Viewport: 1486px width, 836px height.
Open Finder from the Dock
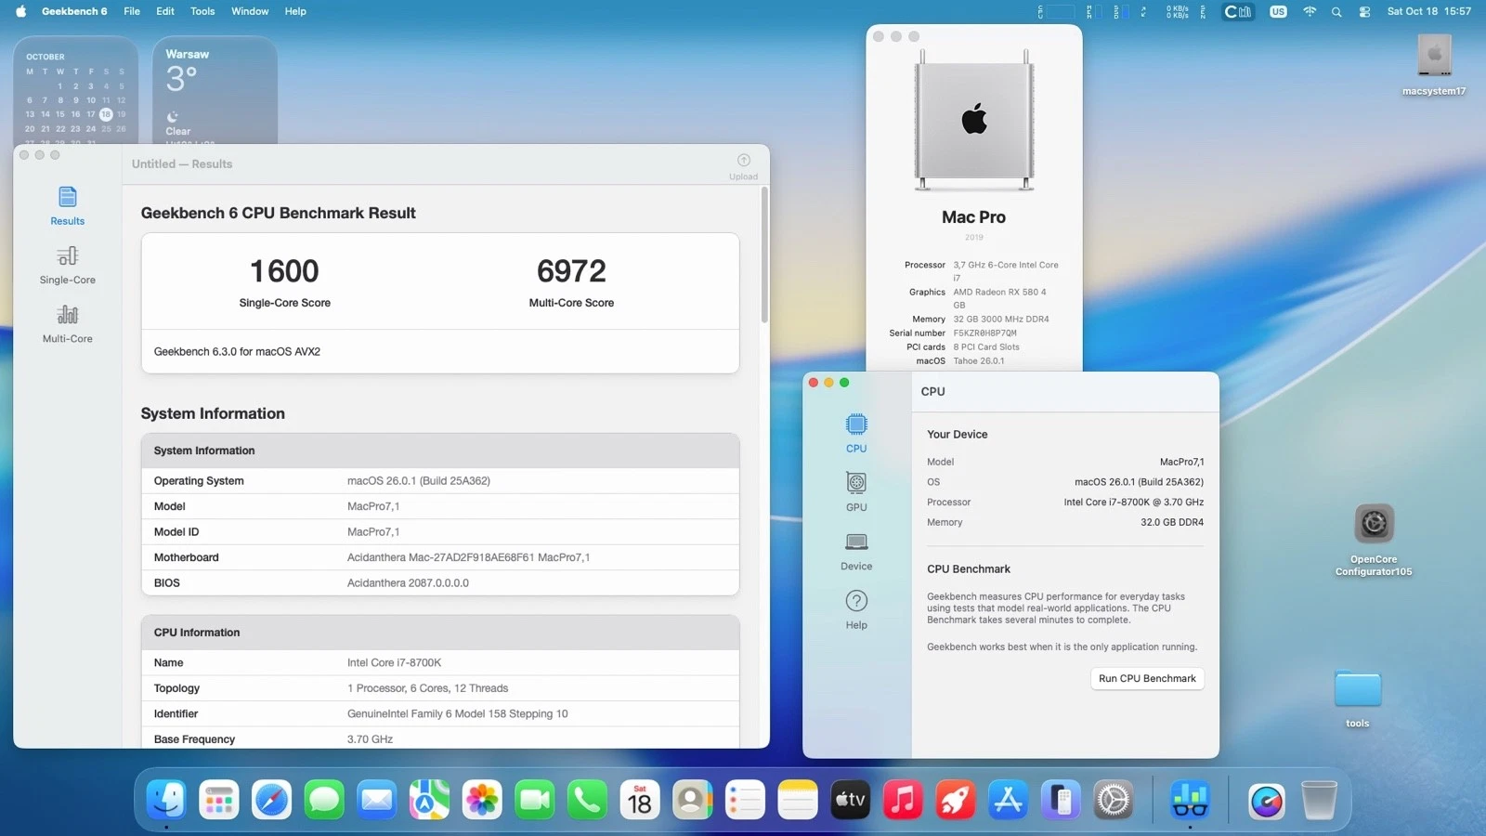coord(166,800)
